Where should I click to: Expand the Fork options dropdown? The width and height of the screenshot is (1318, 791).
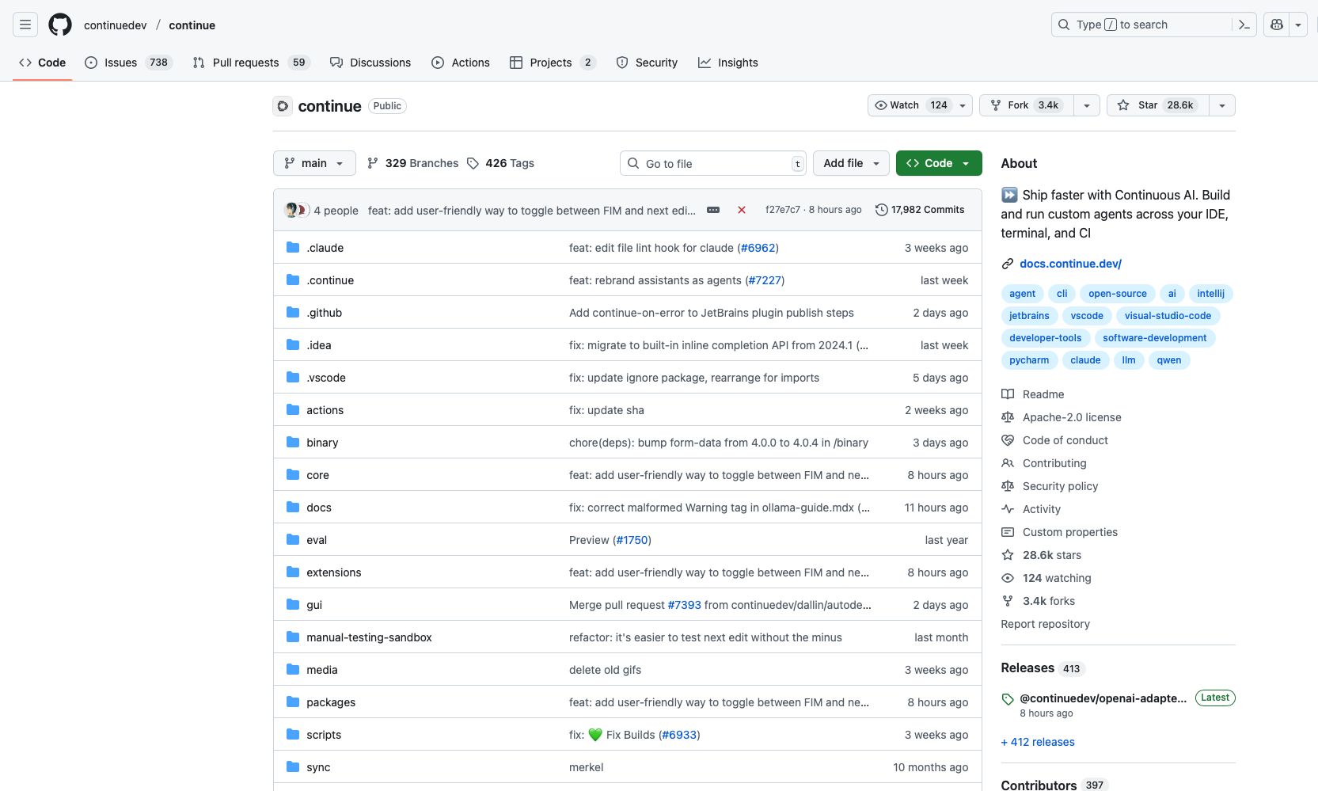tap(1087, 105)
